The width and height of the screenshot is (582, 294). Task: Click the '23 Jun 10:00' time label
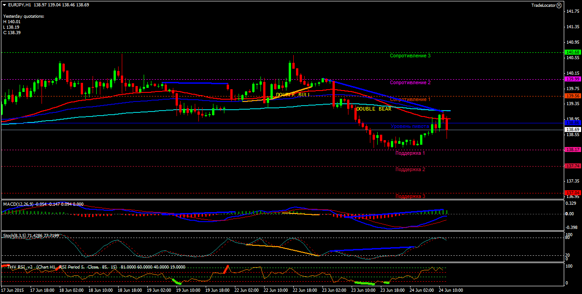tap(364, 290)
